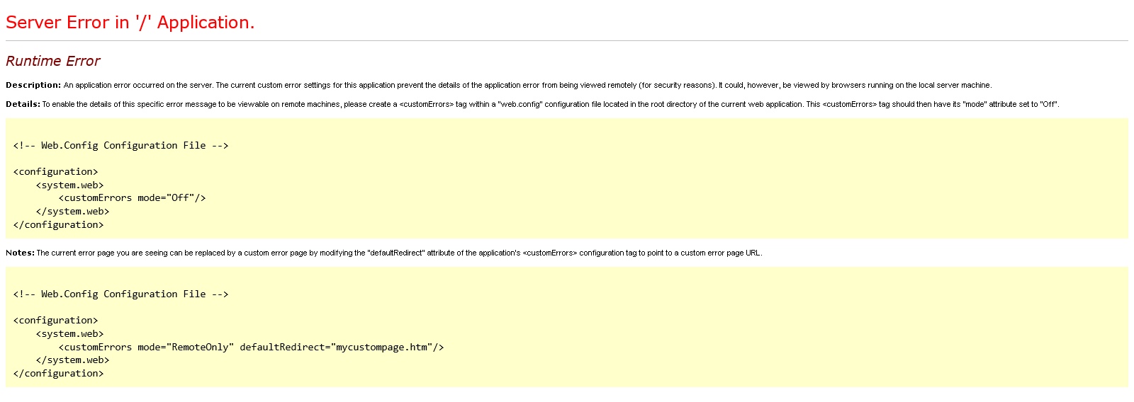Viewport: 1134px width, 402px height.
Task: Click the customErrors mode="Off" line
Action: coord(132,198)
